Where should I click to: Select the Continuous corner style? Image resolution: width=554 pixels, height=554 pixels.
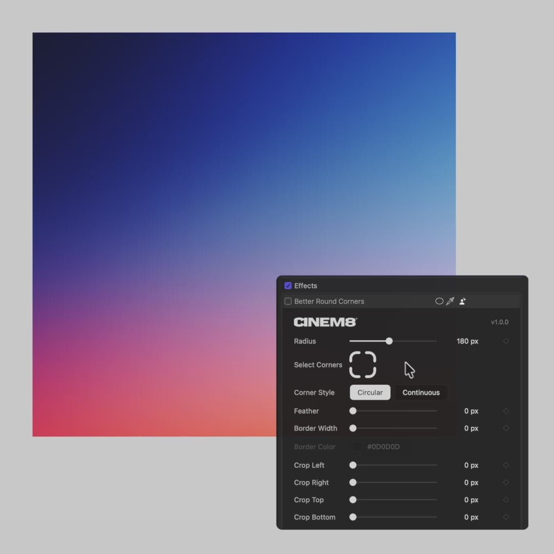pos(421,392)
